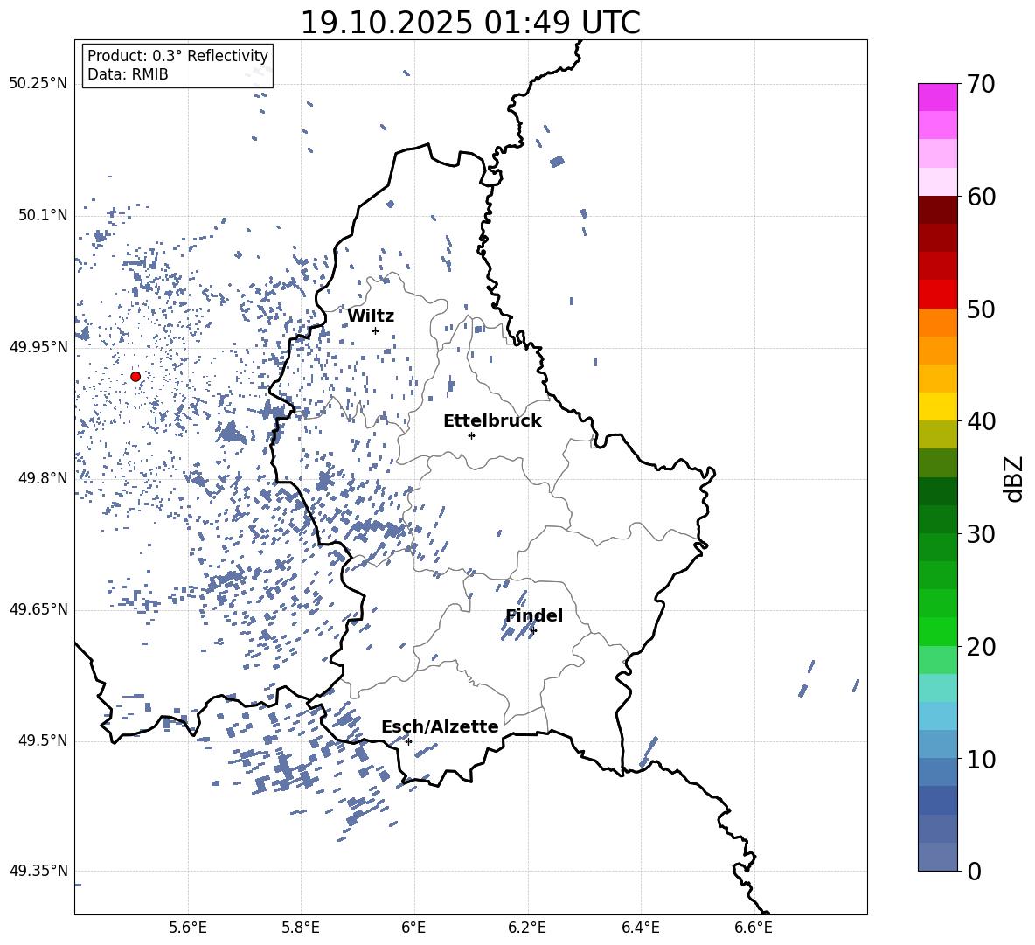Viewport: 1035px width, 945px height.
Task: Click the 50 colorbar tick label
Action: point(981,309)
